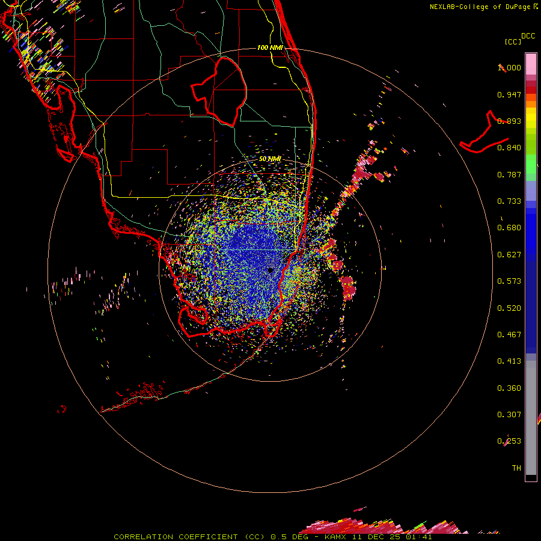
Task: Click the 01:41 timestamp
Action: 419,537
